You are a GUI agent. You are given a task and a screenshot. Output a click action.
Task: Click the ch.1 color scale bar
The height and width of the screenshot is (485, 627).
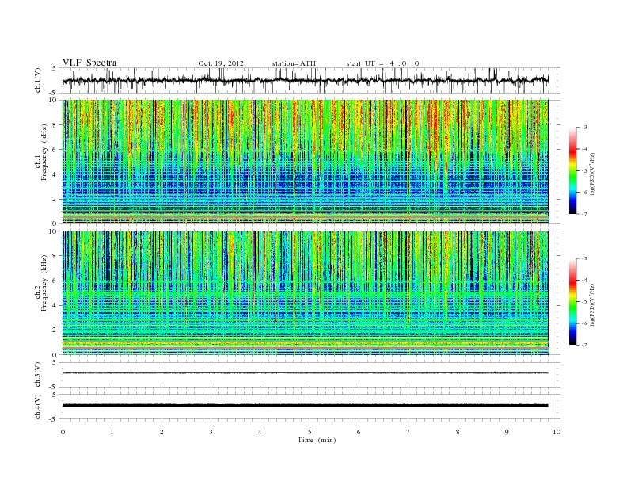click(x=572, y=170)
